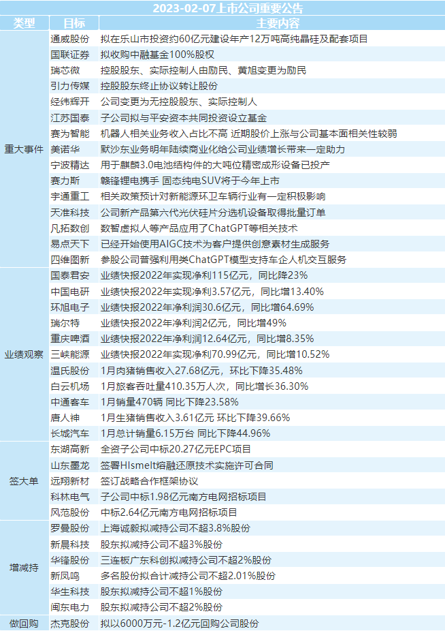The height and width of the screenshot is (631, 445).
Task: Click company name 美诺华
Action: 65,149
